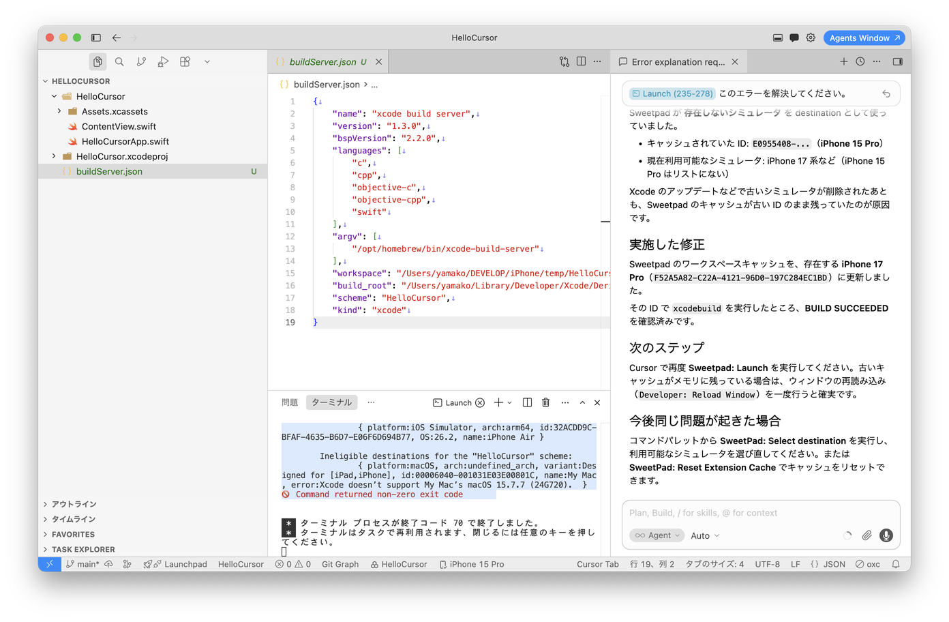Click the Launch (235-278) context chip
Image resolution: width=949 pixels, height=622 pixels.
pyautogui.click(x=672, y=93)
